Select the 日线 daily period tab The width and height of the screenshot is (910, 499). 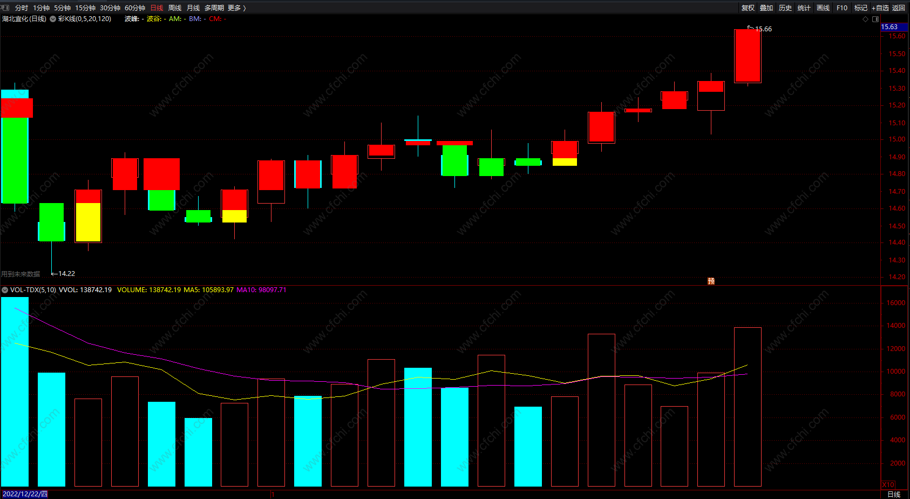[x=157, y=8]
